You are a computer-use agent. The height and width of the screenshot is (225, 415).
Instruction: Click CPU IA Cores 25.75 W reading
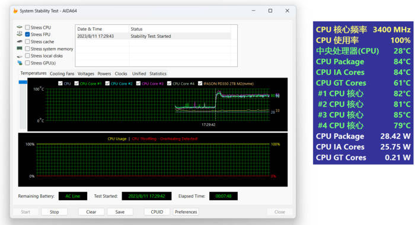pyautogui.click(x=395, y=147)
